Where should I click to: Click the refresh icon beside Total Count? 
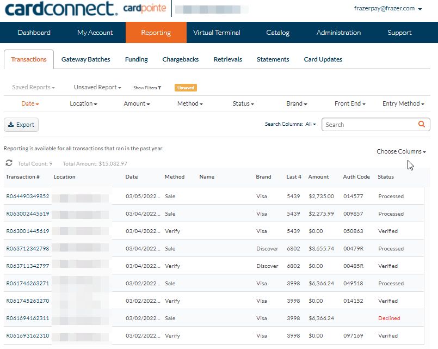coord(9,163)
